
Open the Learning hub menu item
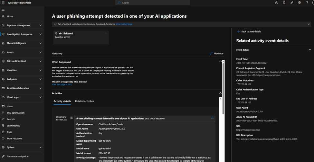point(14,126)
